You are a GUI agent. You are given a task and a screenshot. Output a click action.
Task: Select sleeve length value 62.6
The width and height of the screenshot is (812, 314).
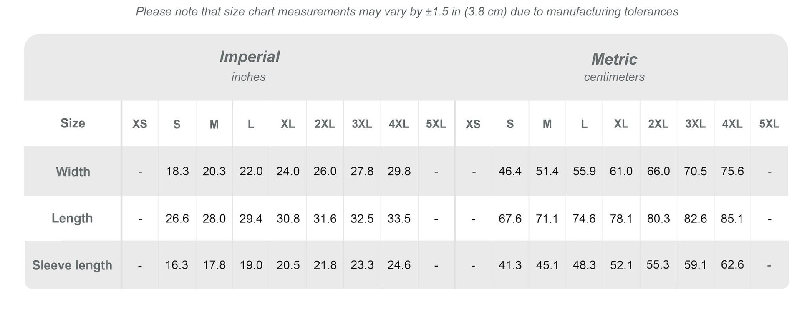[x=732, y=265]
